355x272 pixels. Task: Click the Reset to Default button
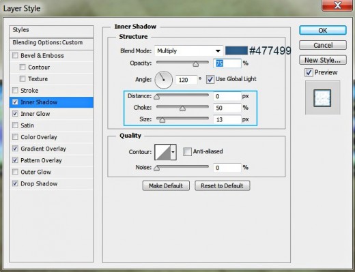[x=222, y=186]
